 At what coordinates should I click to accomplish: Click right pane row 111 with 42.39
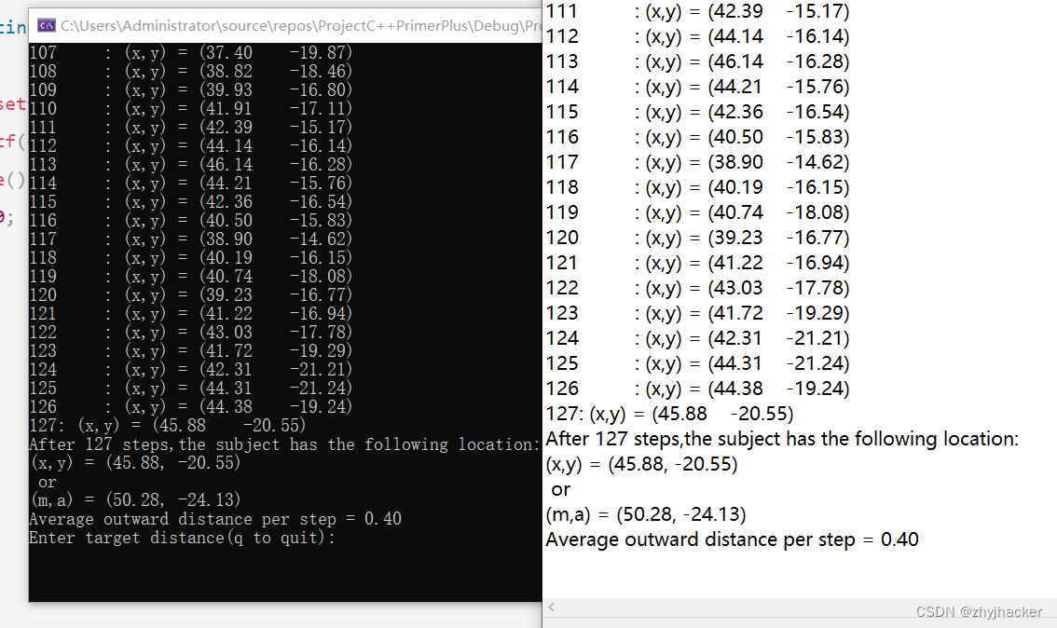[x=698, y=11]
